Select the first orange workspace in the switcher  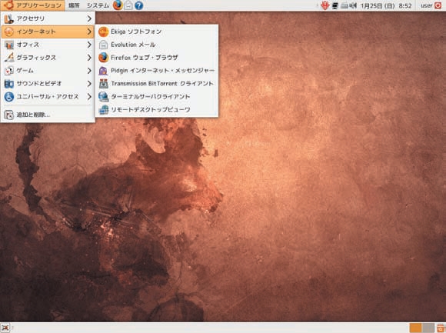[x=416, y=328]
